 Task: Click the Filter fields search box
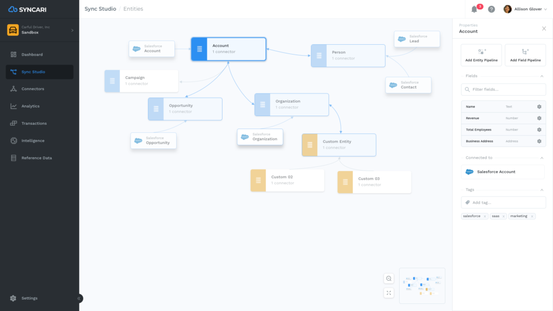pyautogui.click(x=503, y=90)
